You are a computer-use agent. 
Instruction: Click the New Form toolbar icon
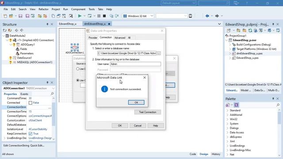[71, 16]
